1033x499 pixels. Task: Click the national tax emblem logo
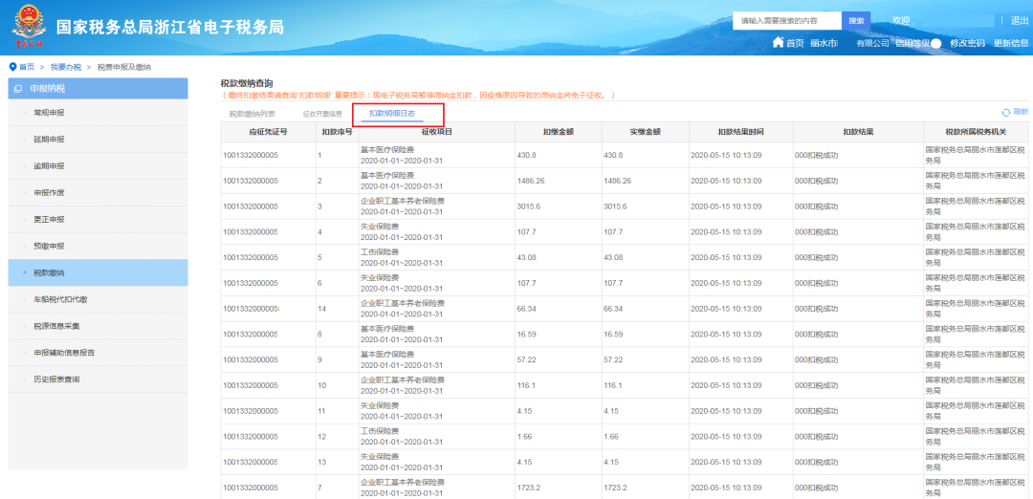point(29,27)
